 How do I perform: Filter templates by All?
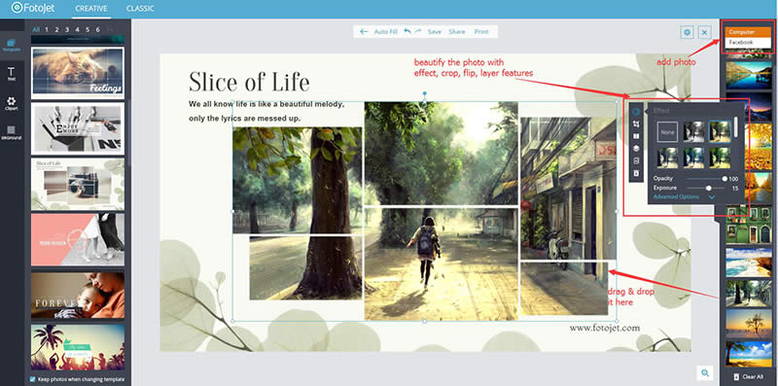click(36, 30)
